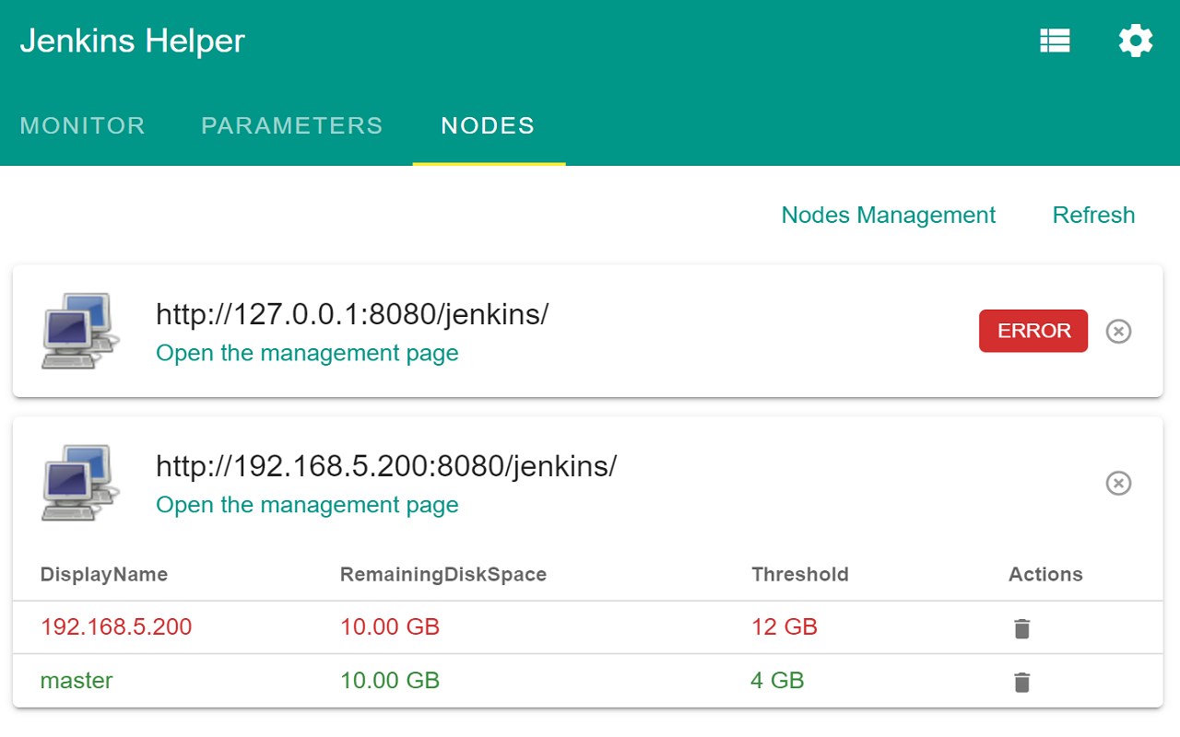Select the Nodes tab
The image size is (1180, 737).
(x=488, y=126)
